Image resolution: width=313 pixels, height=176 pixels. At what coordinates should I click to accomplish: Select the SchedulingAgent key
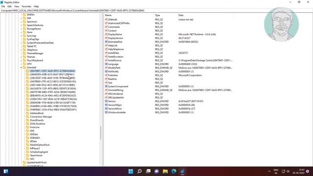[39, 152]
